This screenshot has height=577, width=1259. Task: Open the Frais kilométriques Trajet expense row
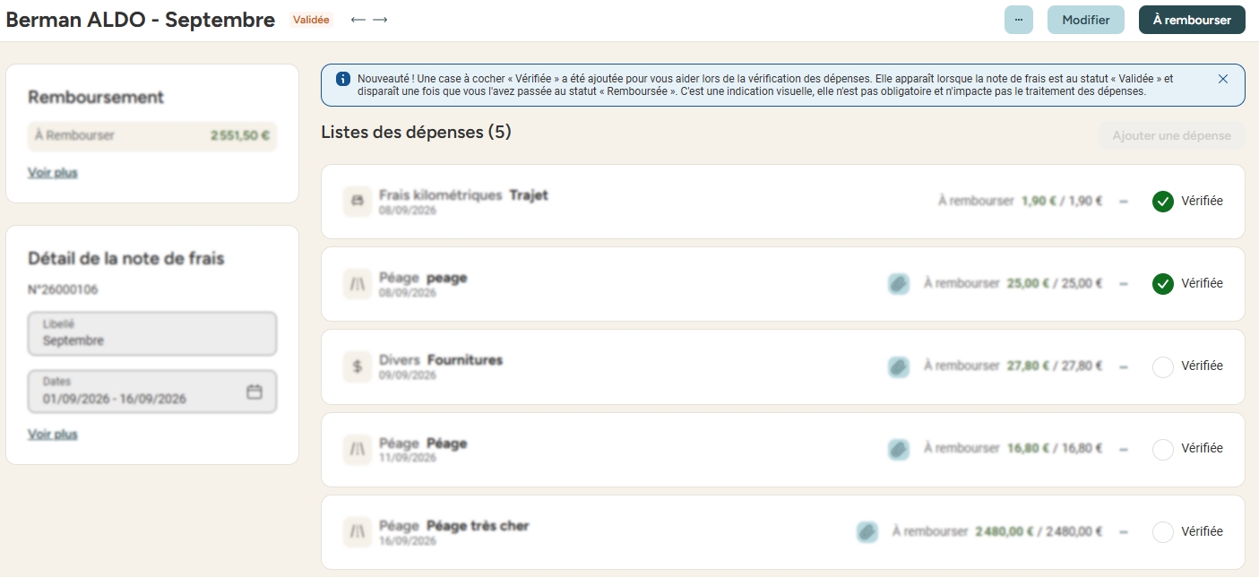click(783, 202)
